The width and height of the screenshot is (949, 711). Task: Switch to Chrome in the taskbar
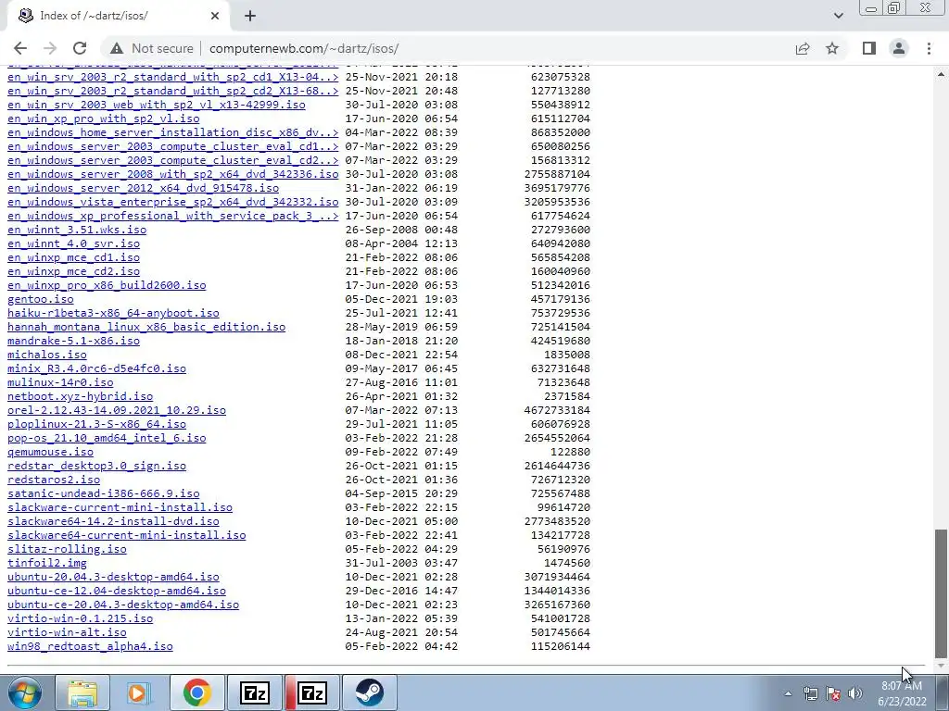(x=196, y=692)
